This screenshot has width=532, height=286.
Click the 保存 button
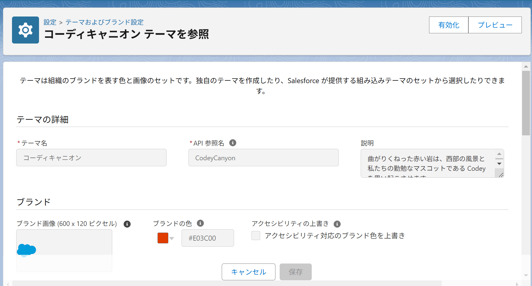(x=296, y=272)
